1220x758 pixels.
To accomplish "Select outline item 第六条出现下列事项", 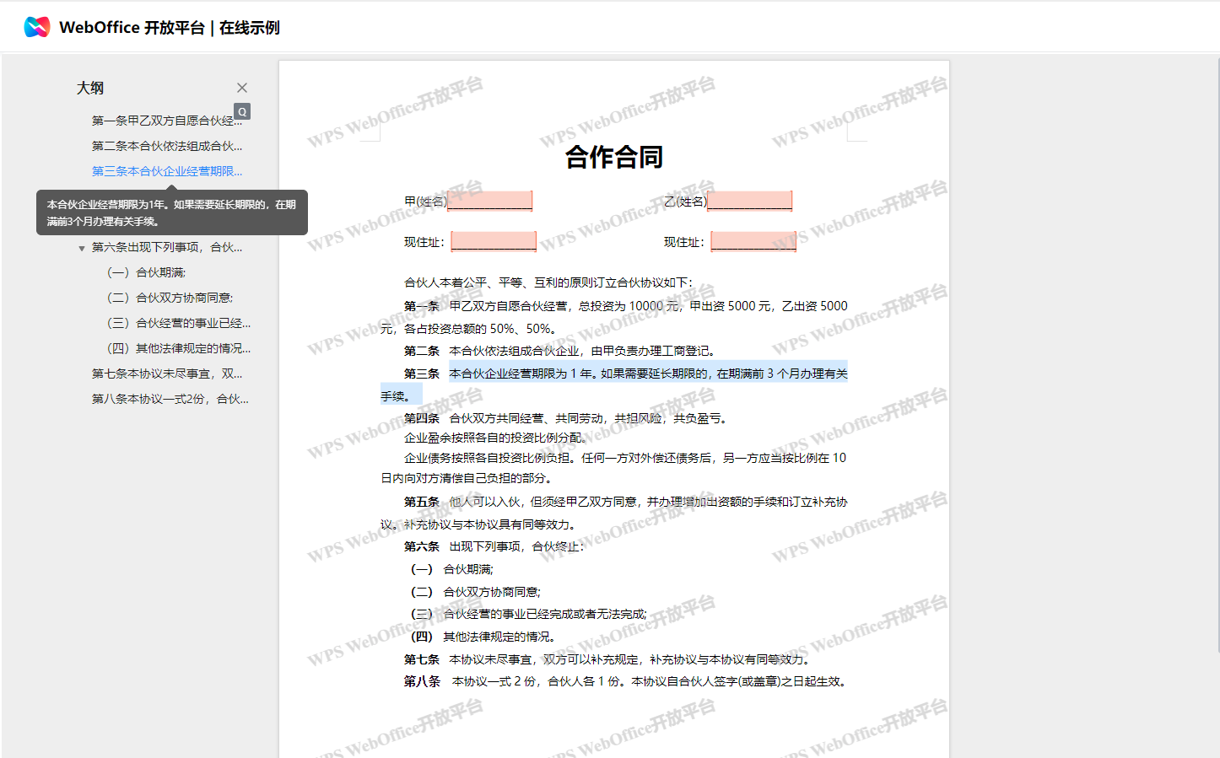I will pos(167,247).
